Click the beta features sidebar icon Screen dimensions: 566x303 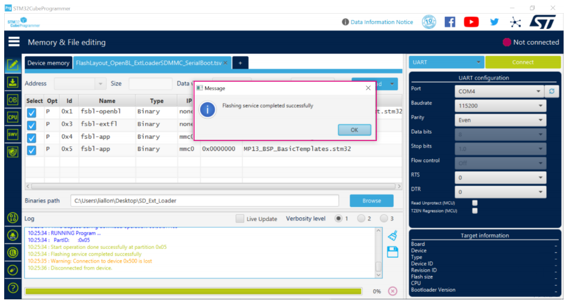tap(13, 236)
